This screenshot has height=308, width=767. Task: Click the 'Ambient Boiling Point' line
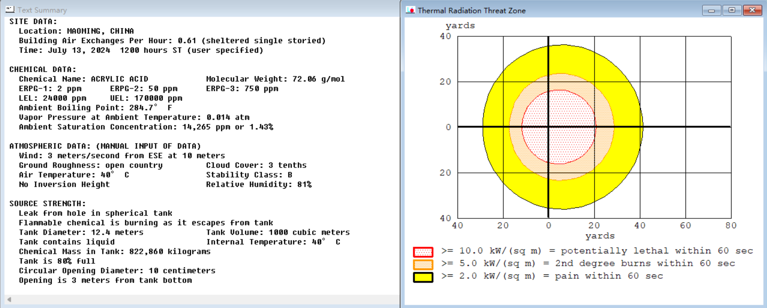[96, 108]
